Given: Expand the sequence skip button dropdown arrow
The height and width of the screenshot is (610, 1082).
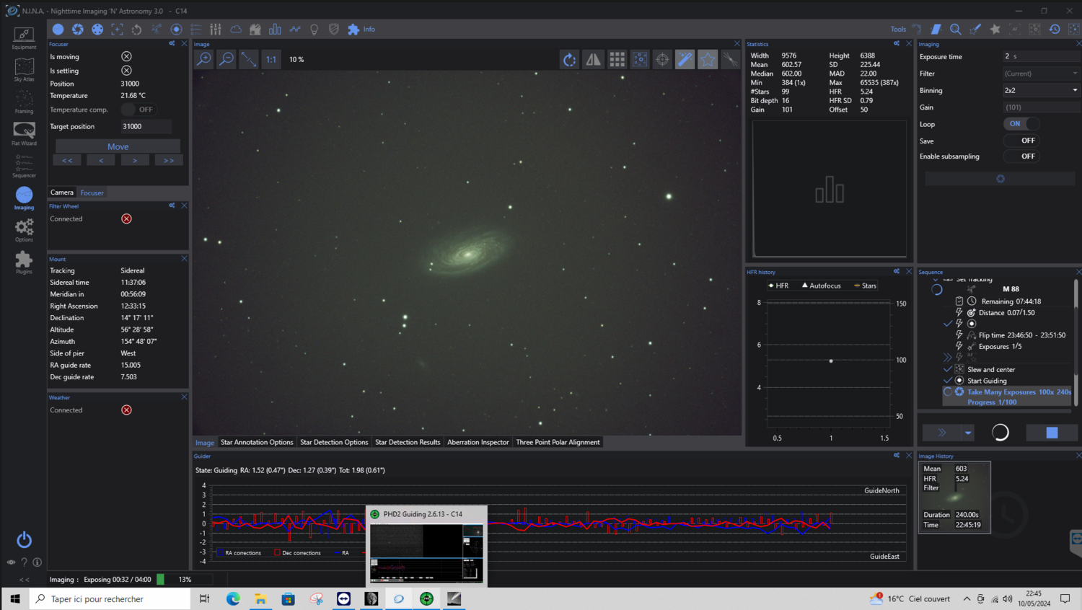Looking at the screenshot, I should tap(968, 433).
